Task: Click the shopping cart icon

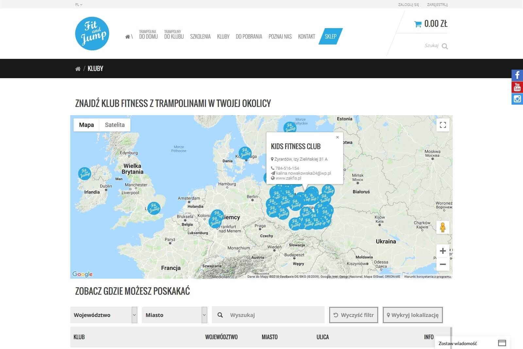Action: [x=417, y=24]
